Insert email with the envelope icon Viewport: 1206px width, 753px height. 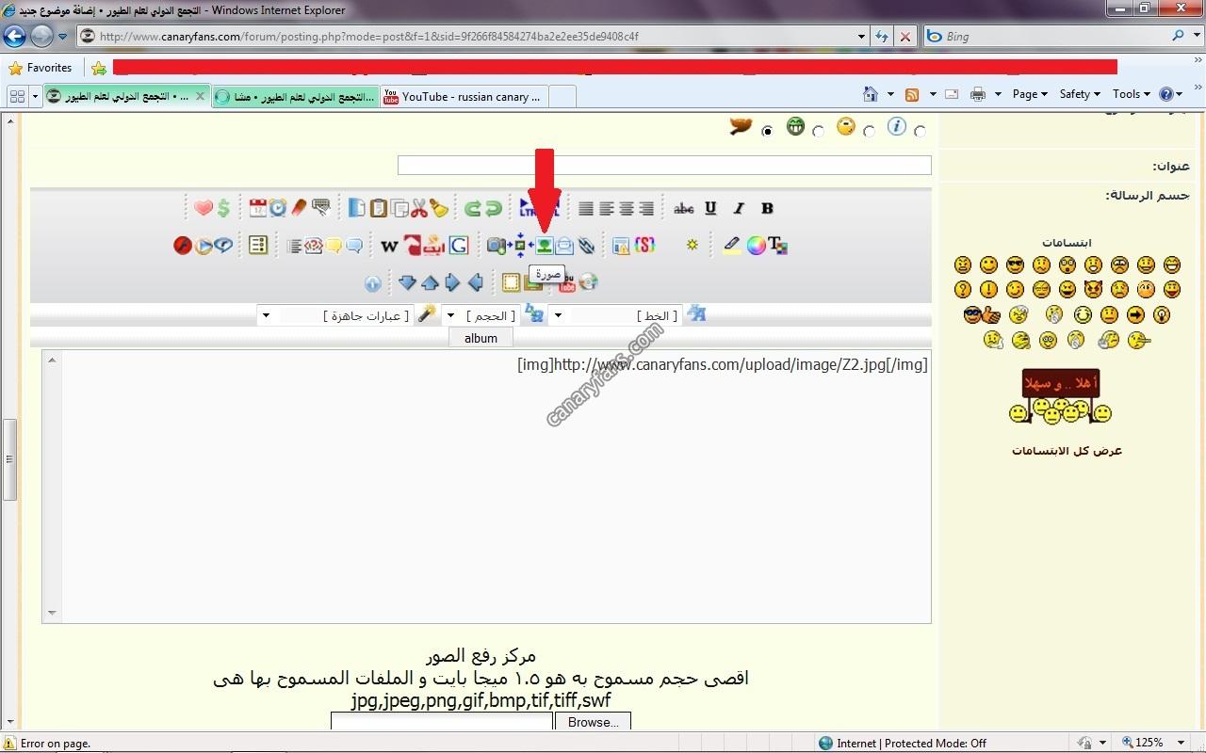click(564, 246)
